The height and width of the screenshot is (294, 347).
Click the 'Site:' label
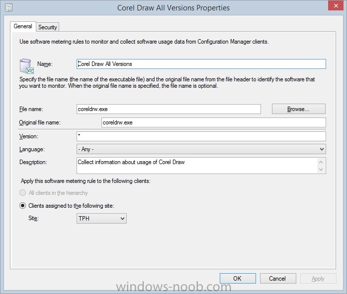point(33,218)
